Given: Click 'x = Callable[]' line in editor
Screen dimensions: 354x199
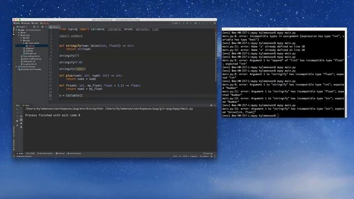Looking at the screenshot, I should click(71, 96).
